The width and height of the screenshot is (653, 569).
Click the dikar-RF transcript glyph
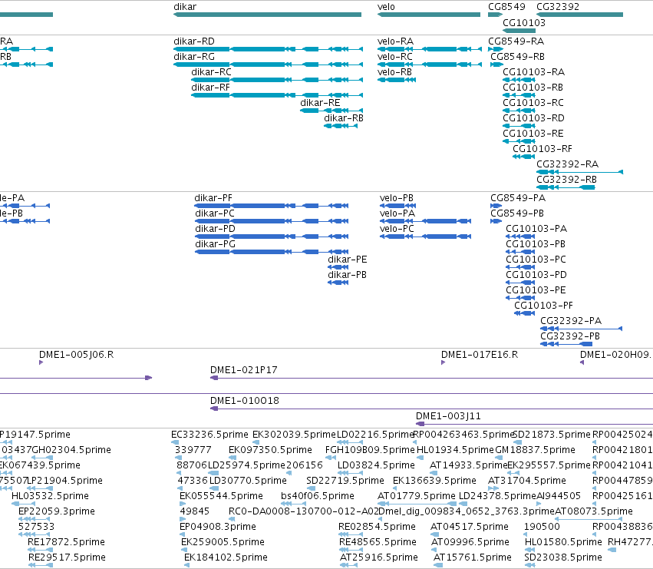[277, 95]
